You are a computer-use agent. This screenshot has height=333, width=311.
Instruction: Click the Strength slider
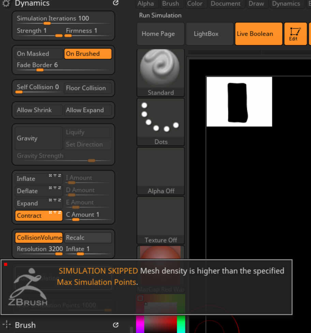pyautogui.click(x=39, y=32)
